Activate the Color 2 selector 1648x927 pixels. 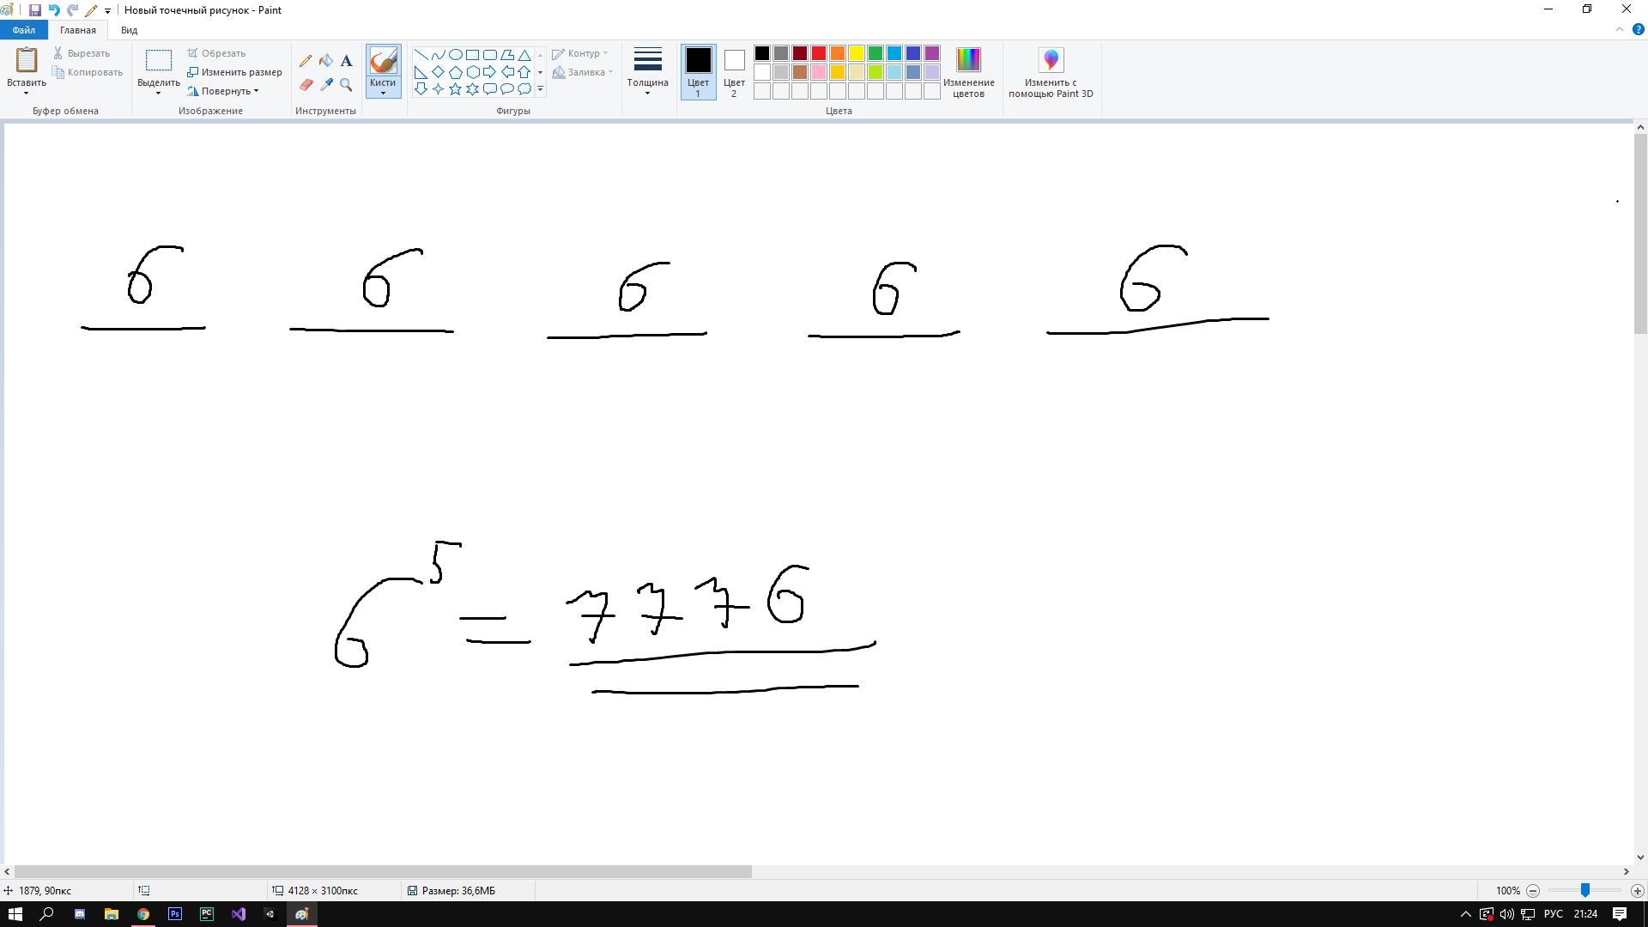pos(734,72)
